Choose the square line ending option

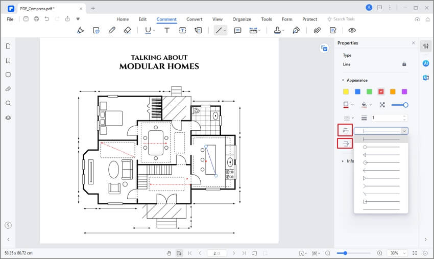coord(381,201)
